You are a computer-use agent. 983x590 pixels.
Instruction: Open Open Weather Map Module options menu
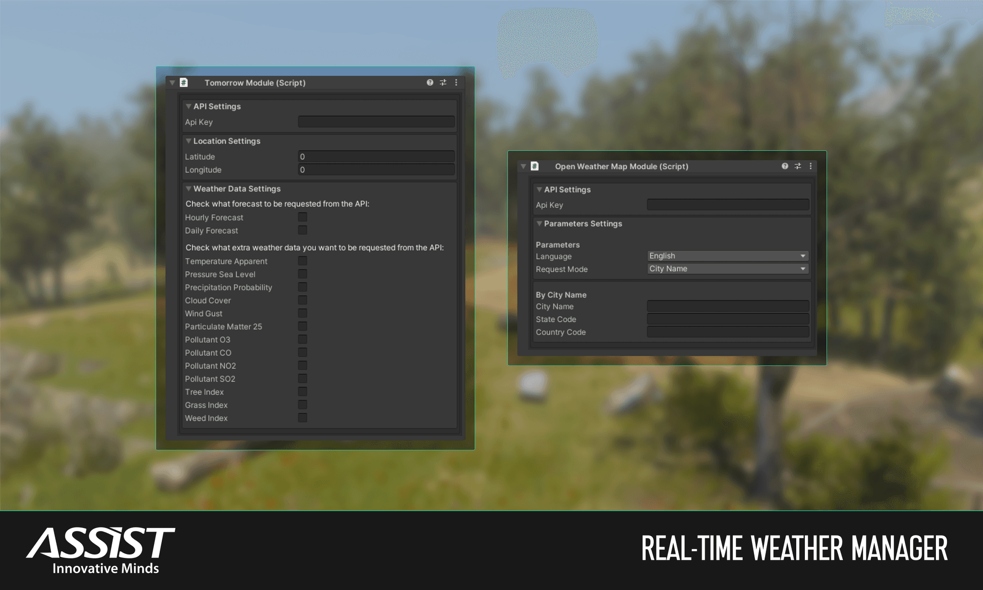pyautogui.click(x=811, y=166)
